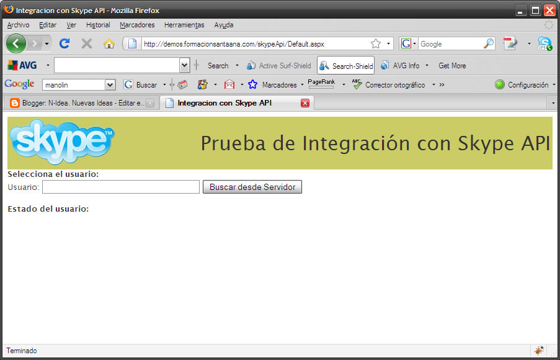Open Marcadores with the blue star
Screen dimensions: 560x360
pos(272,85)
